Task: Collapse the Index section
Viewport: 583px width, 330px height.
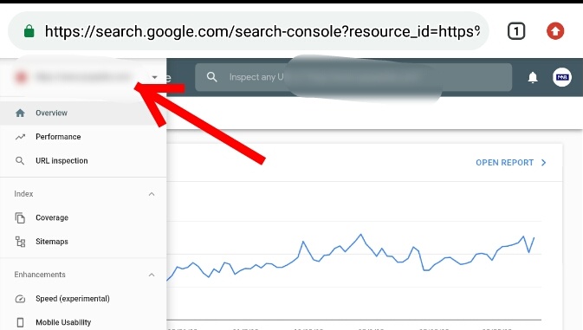Action: point(152,194)
